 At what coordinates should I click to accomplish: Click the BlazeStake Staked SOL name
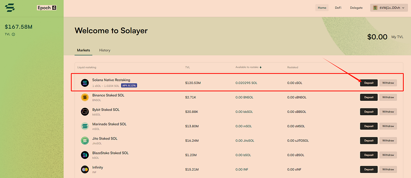[x=110, y=153]
